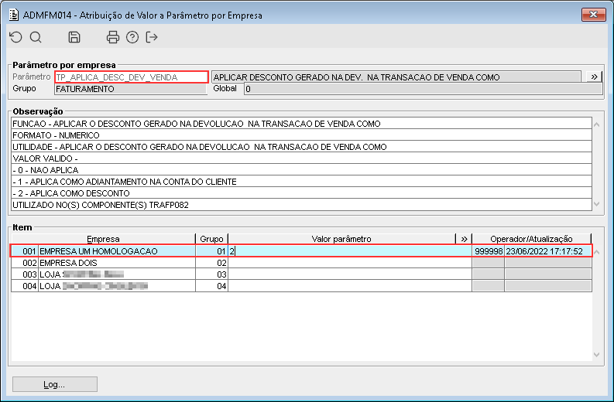Click Valor parâmetro cell for EMPRESA DOIS
This screenshot has width=614, height=402.
point(350,263)
